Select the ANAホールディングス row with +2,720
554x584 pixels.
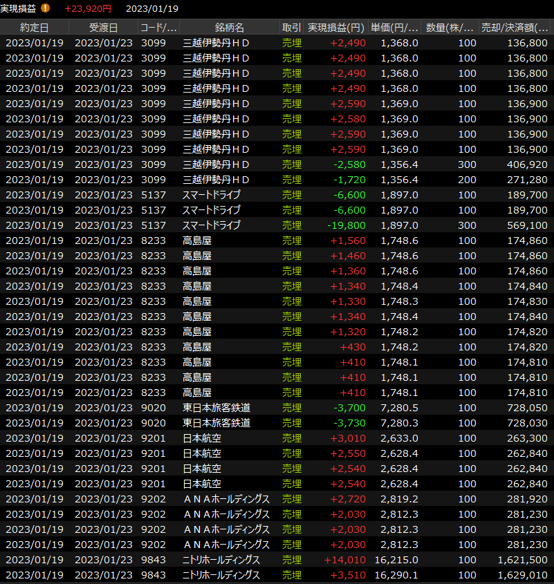tap(277, 499)
